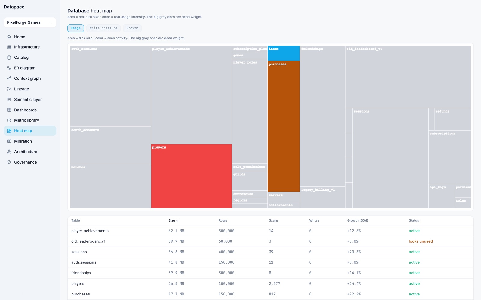
Task: Select the oauth_accounts treemap tile
Action: click(x=110, y=145)
